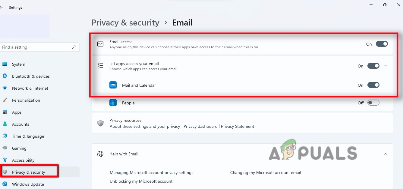Open Network & internet settings
Image resolution: width=403 pixels, height=189 pixels.
click(x=30, y=88)
